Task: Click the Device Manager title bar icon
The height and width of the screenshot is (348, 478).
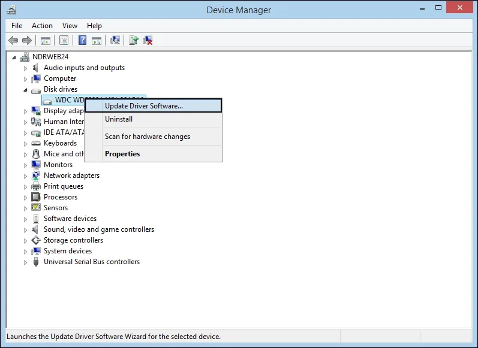Action: pyautogui.click(x=11, y=10)
